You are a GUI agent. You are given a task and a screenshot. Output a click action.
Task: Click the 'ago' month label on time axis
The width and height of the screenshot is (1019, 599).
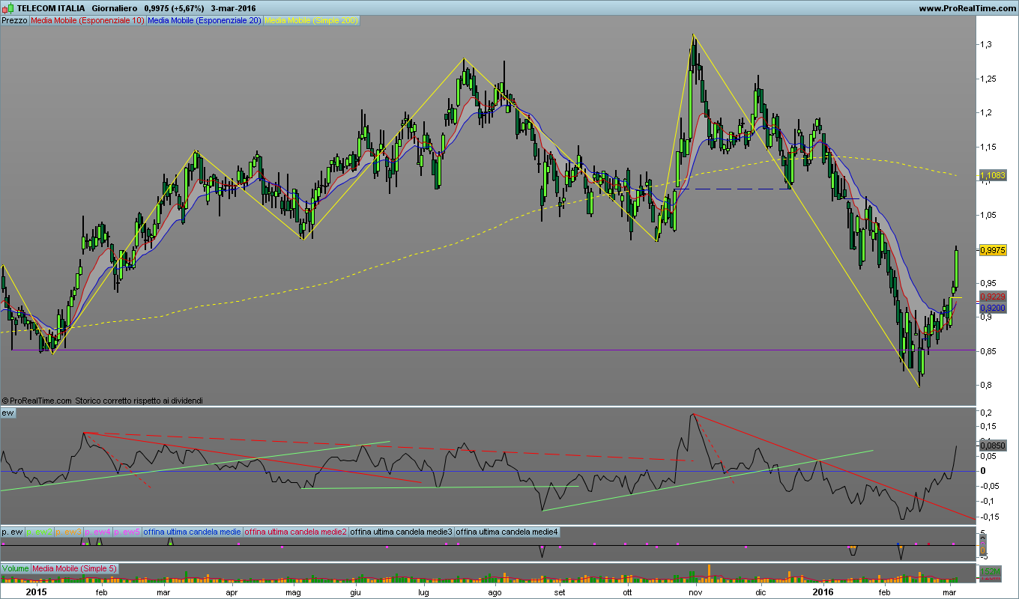[494, 592]
